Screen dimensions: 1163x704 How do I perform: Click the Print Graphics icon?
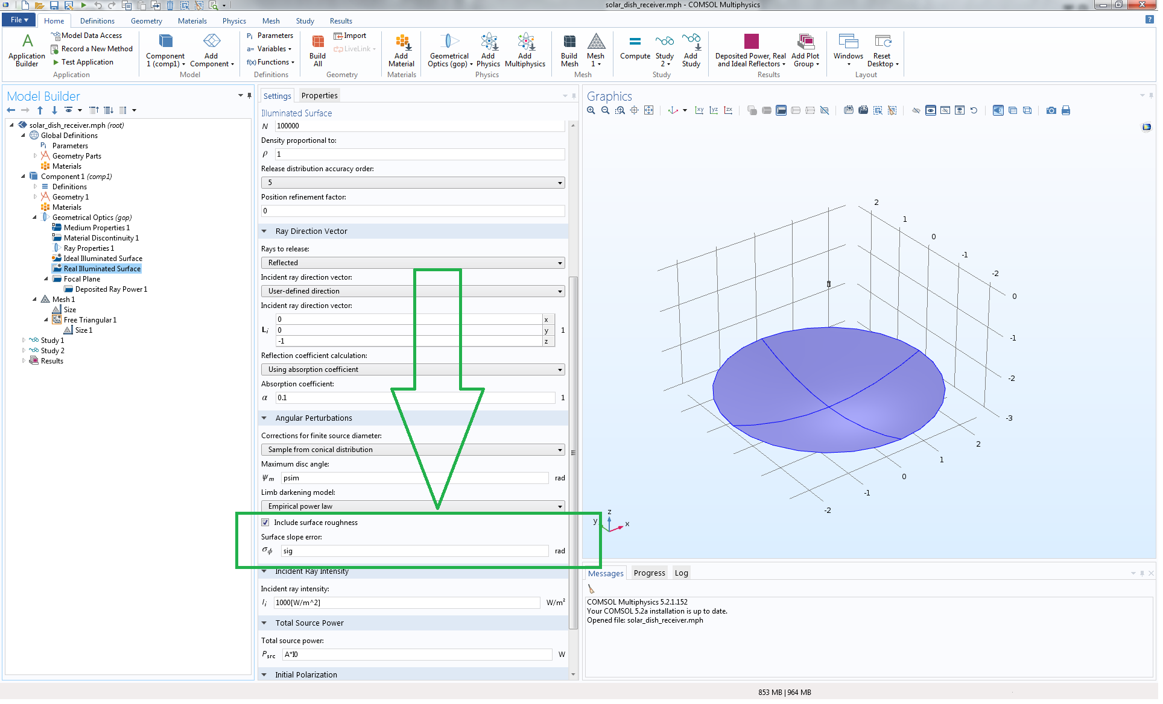[x=1066, y=111]
